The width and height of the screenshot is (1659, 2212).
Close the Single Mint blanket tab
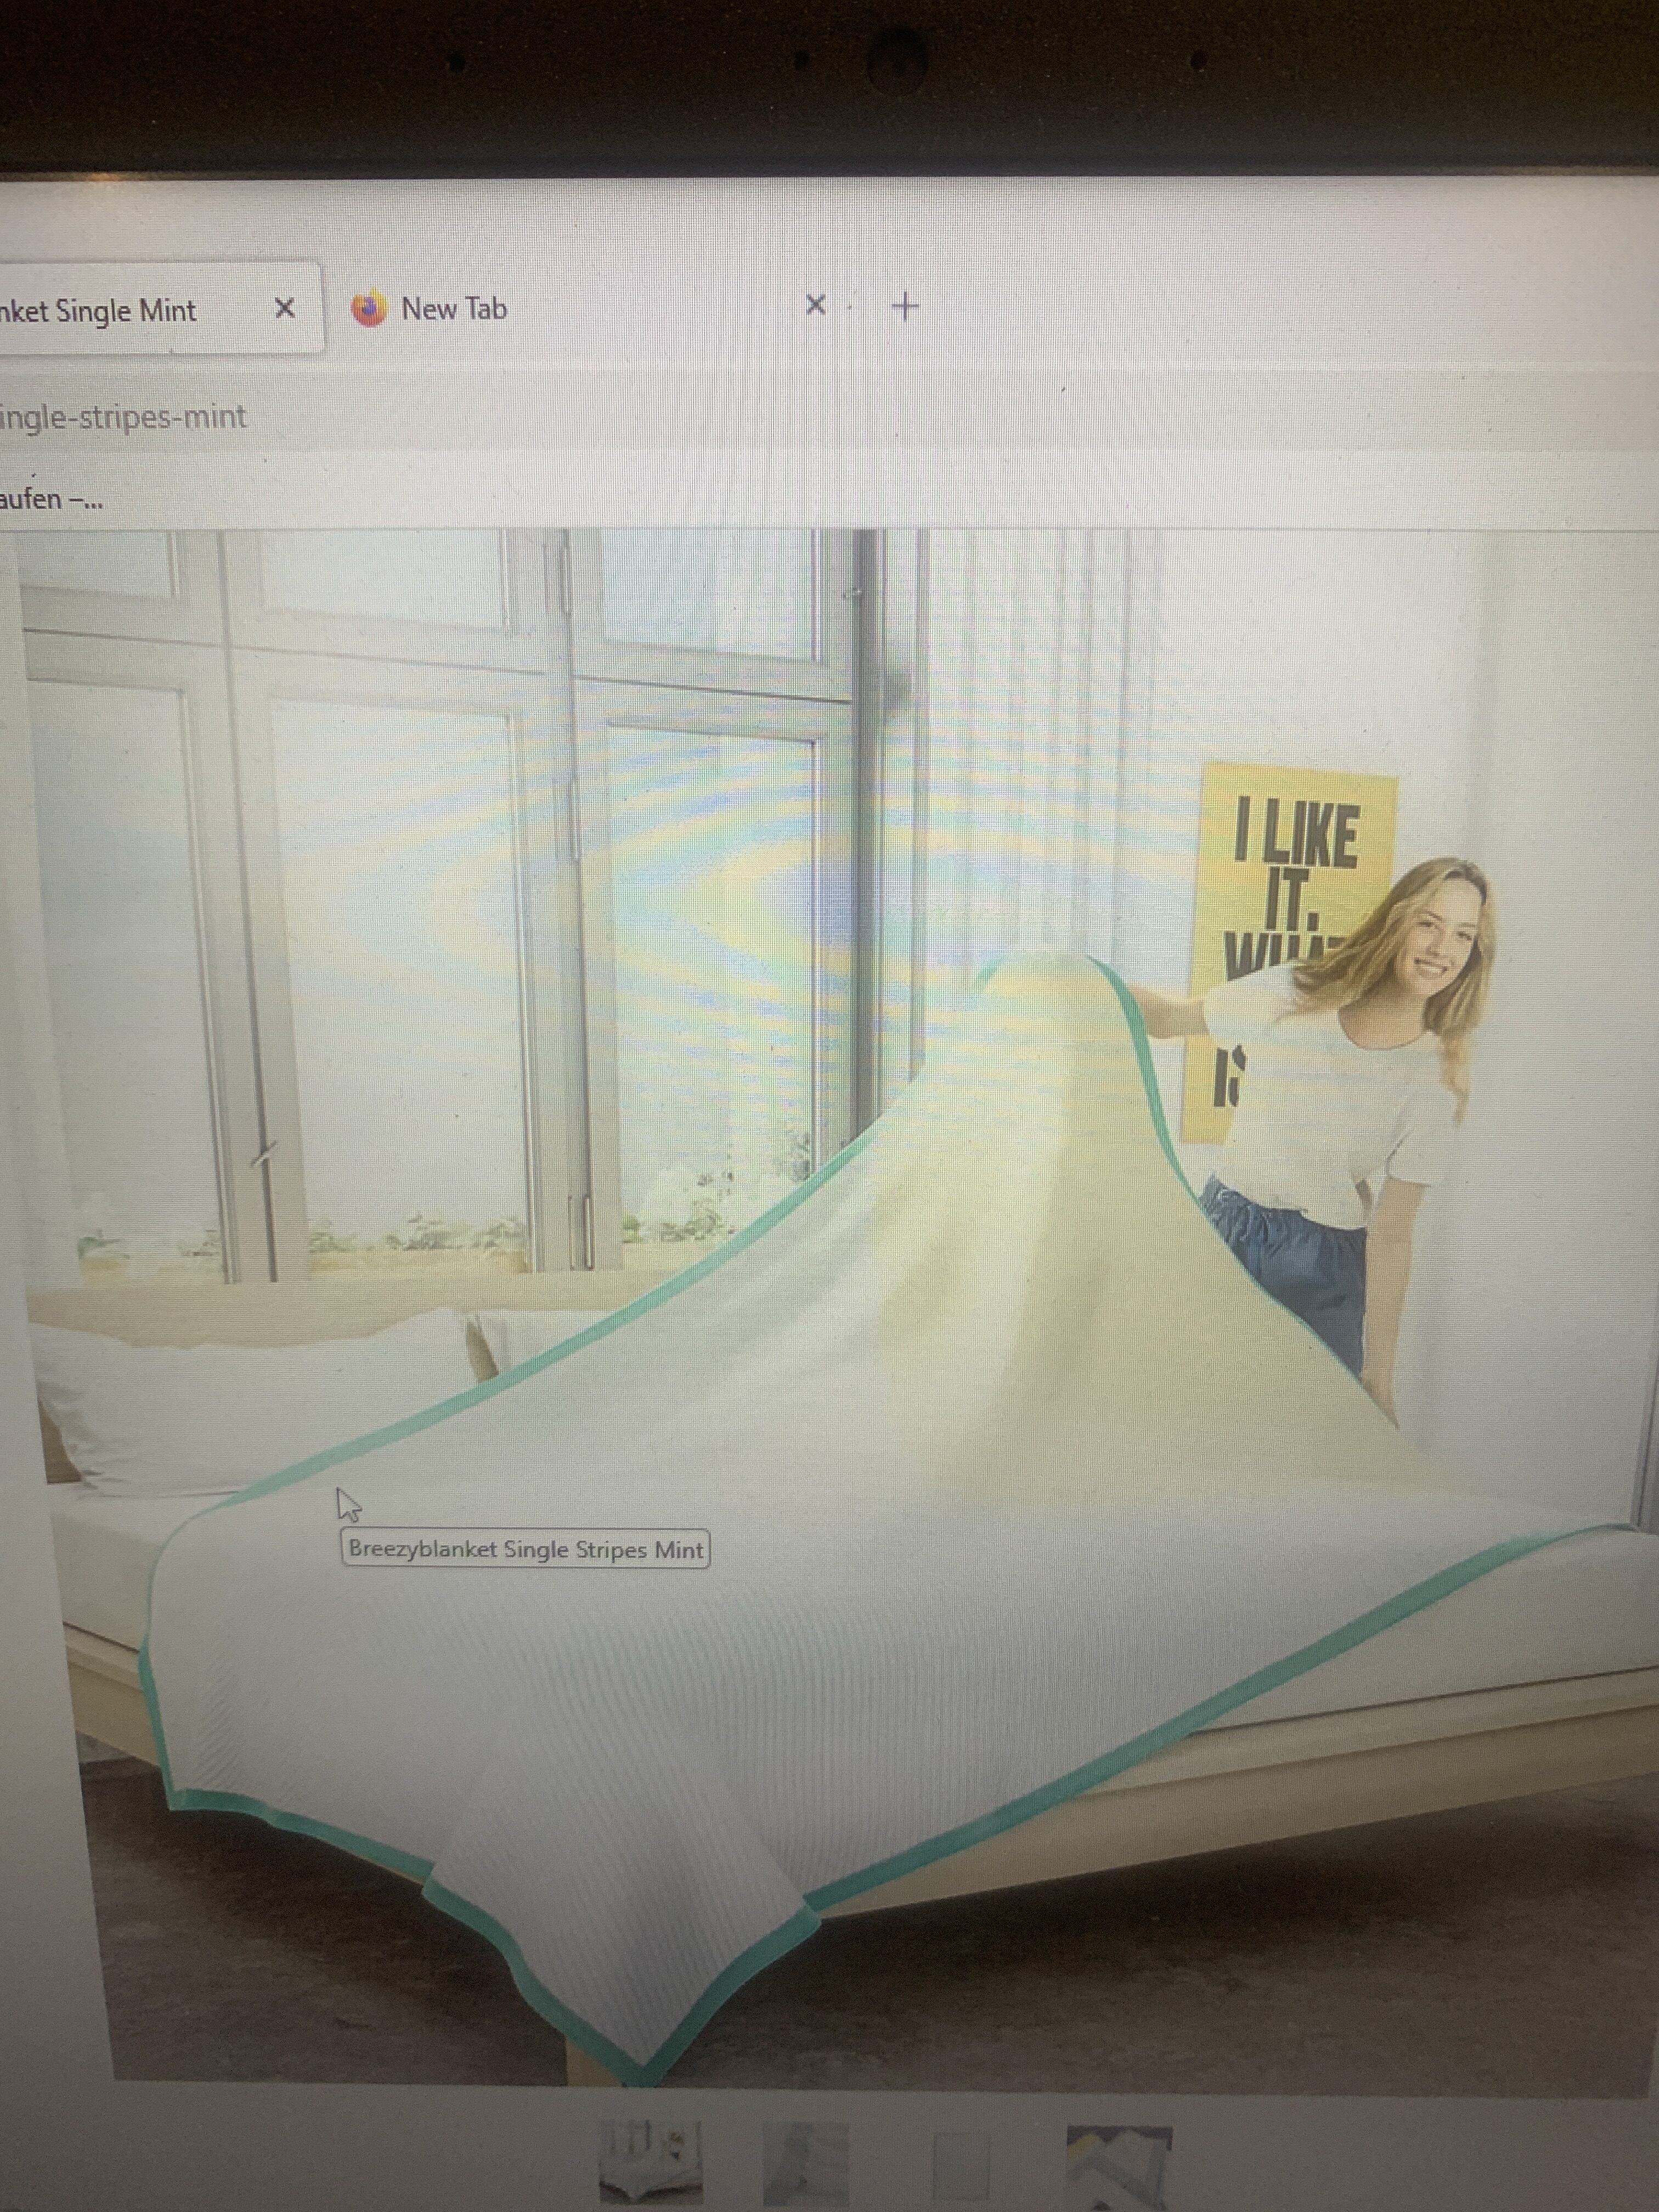click(284, 308)
